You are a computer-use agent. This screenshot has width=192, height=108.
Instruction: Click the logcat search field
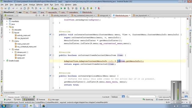click(x=141, y=97)
